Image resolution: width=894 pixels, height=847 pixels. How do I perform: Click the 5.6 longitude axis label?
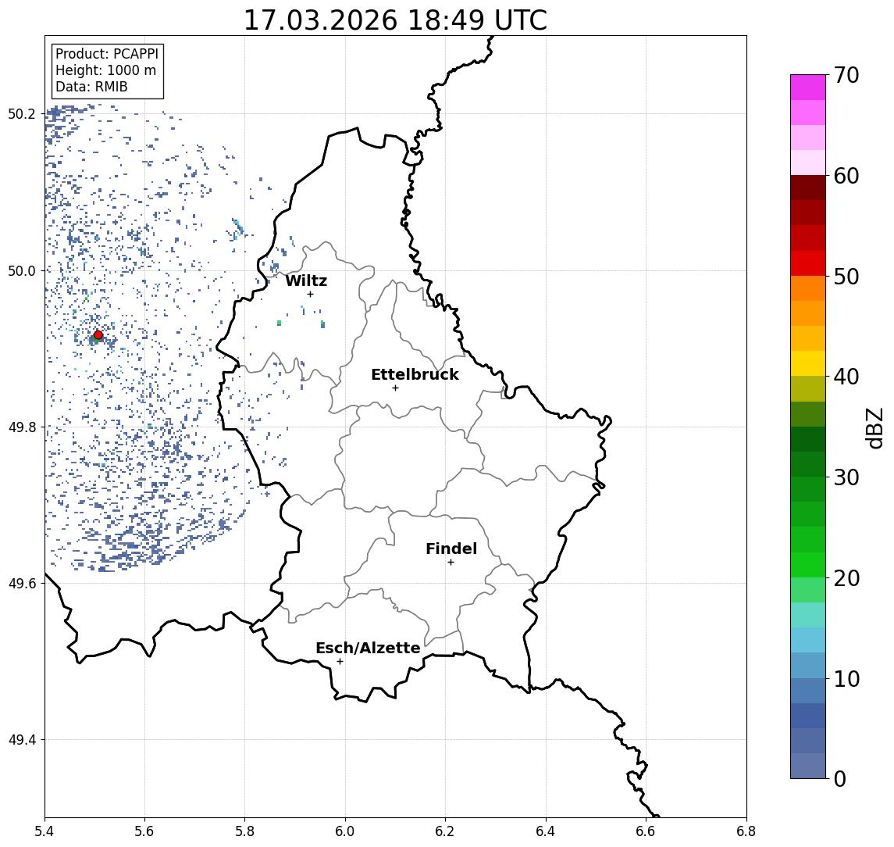pyautogui.click(x=144, y=831)
